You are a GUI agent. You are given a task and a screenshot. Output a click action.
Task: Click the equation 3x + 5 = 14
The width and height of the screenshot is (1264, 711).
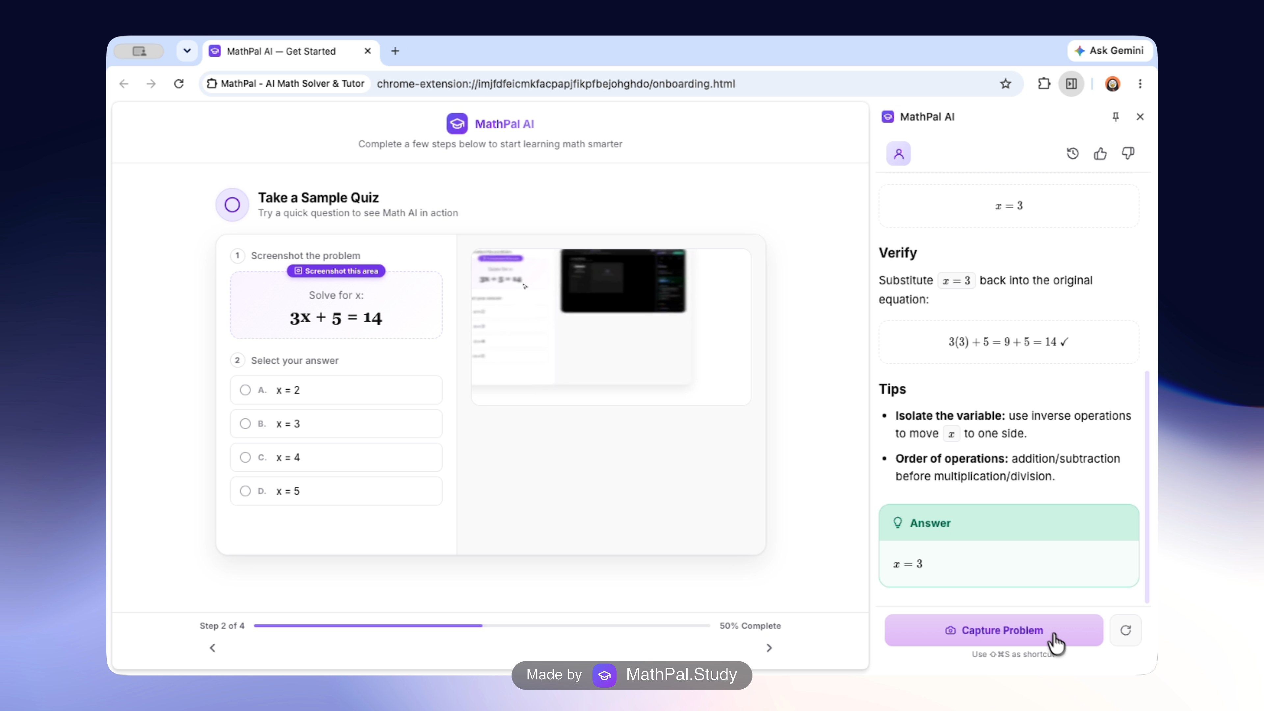click(x=336, y=318)
